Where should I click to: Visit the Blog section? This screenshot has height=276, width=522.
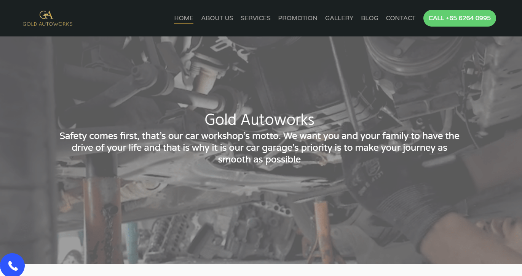pyautogui.click(x=370, y=18)
